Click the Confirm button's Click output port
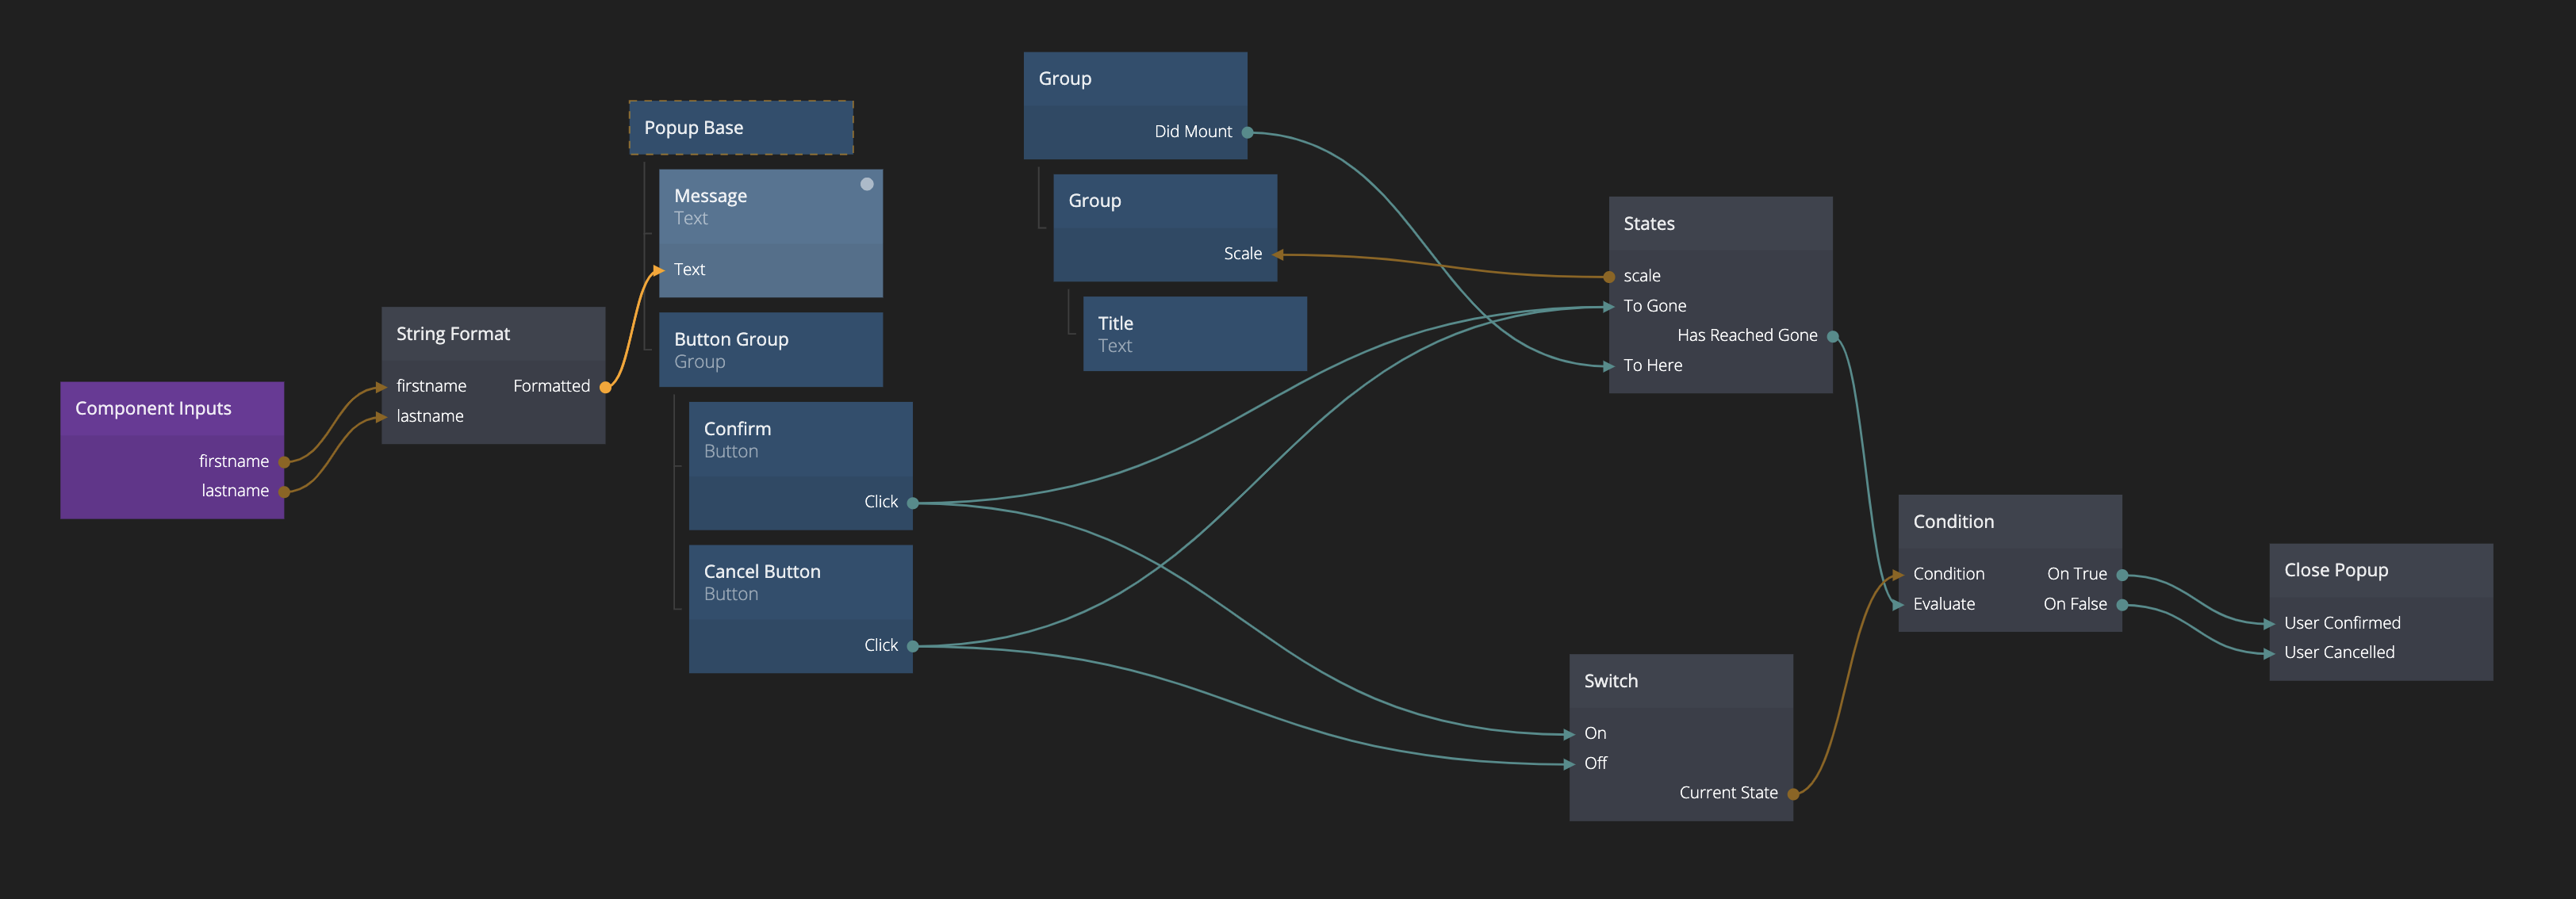 [x=912, y=503]
